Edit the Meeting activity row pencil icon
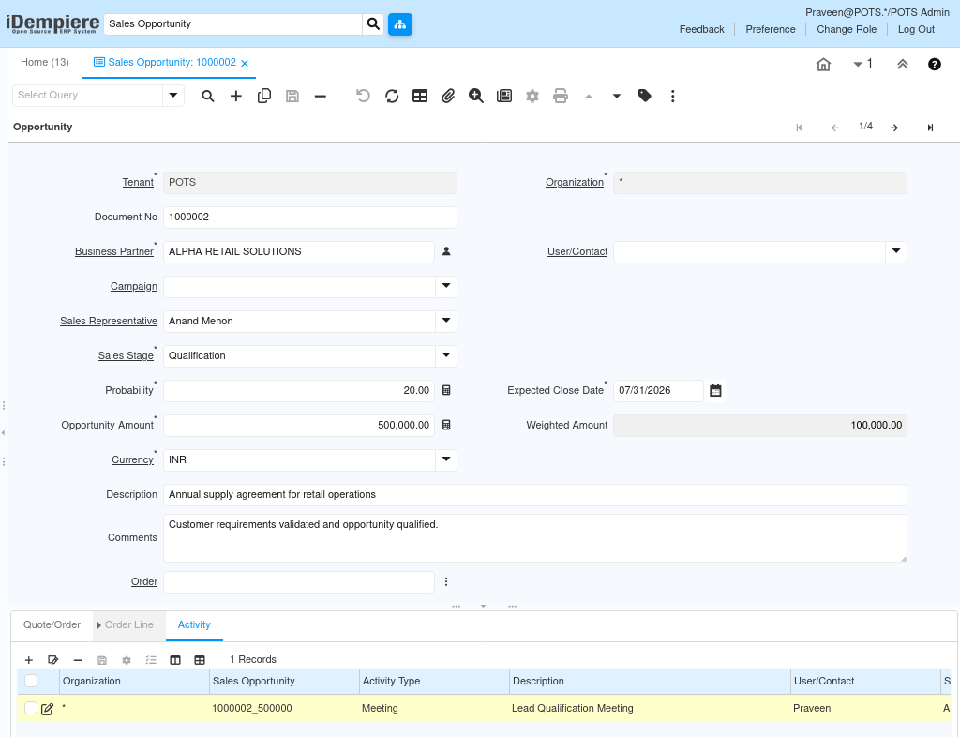960x737 pixels. point(47,709)
